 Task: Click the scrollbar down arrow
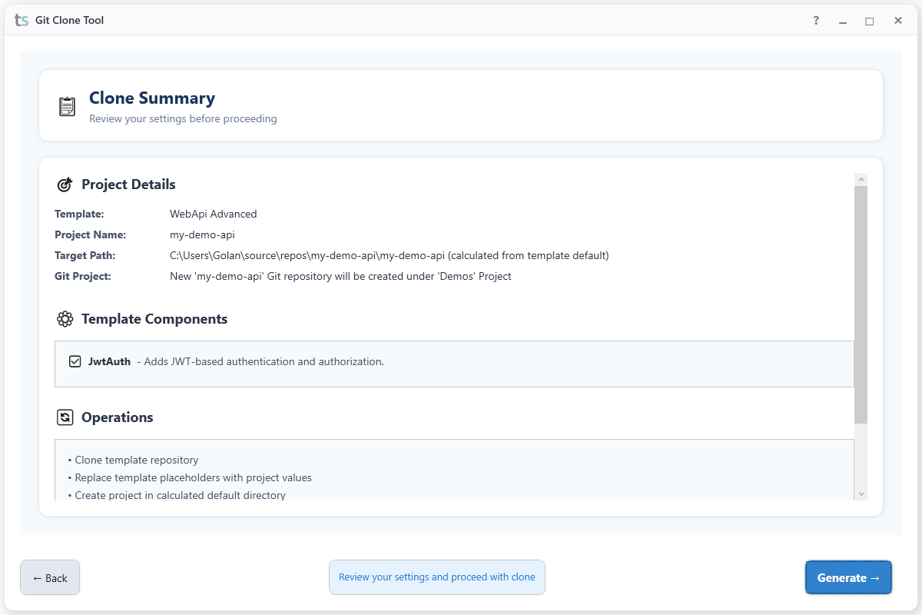coord(861,494)
